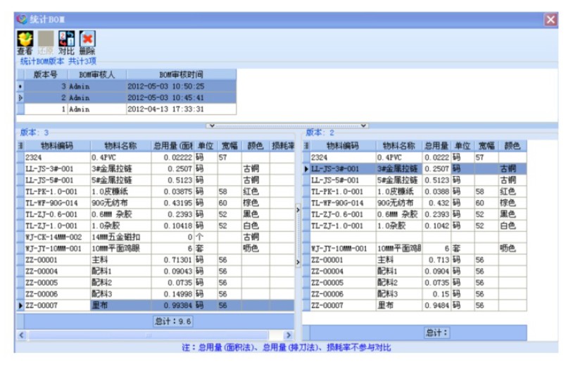Click the horizontal scrollbar thumb
The width and height of the screenshot is (573, 365).
[148, 335]
